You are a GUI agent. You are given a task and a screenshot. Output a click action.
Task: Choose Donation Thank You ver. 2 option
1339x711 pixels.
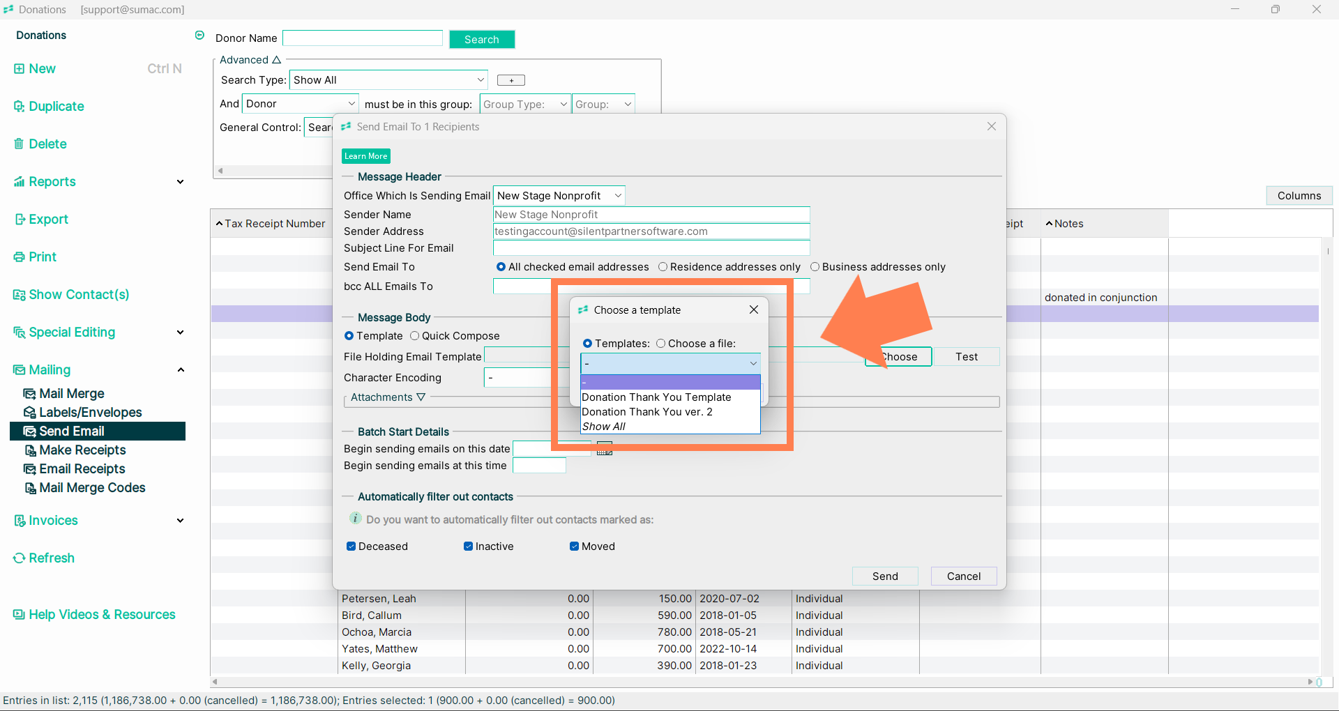(670, 412)
